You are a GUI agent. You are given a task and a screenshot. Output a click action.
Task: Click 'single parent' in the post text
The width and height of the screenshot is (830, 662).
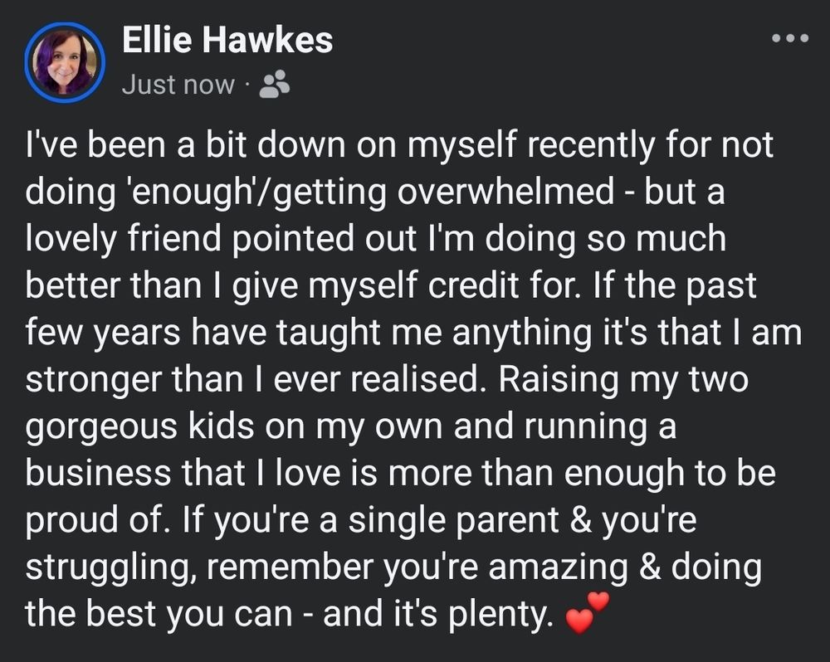point(454,521)
